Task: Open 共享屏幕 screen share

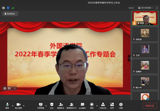Action: pos(41,106)
